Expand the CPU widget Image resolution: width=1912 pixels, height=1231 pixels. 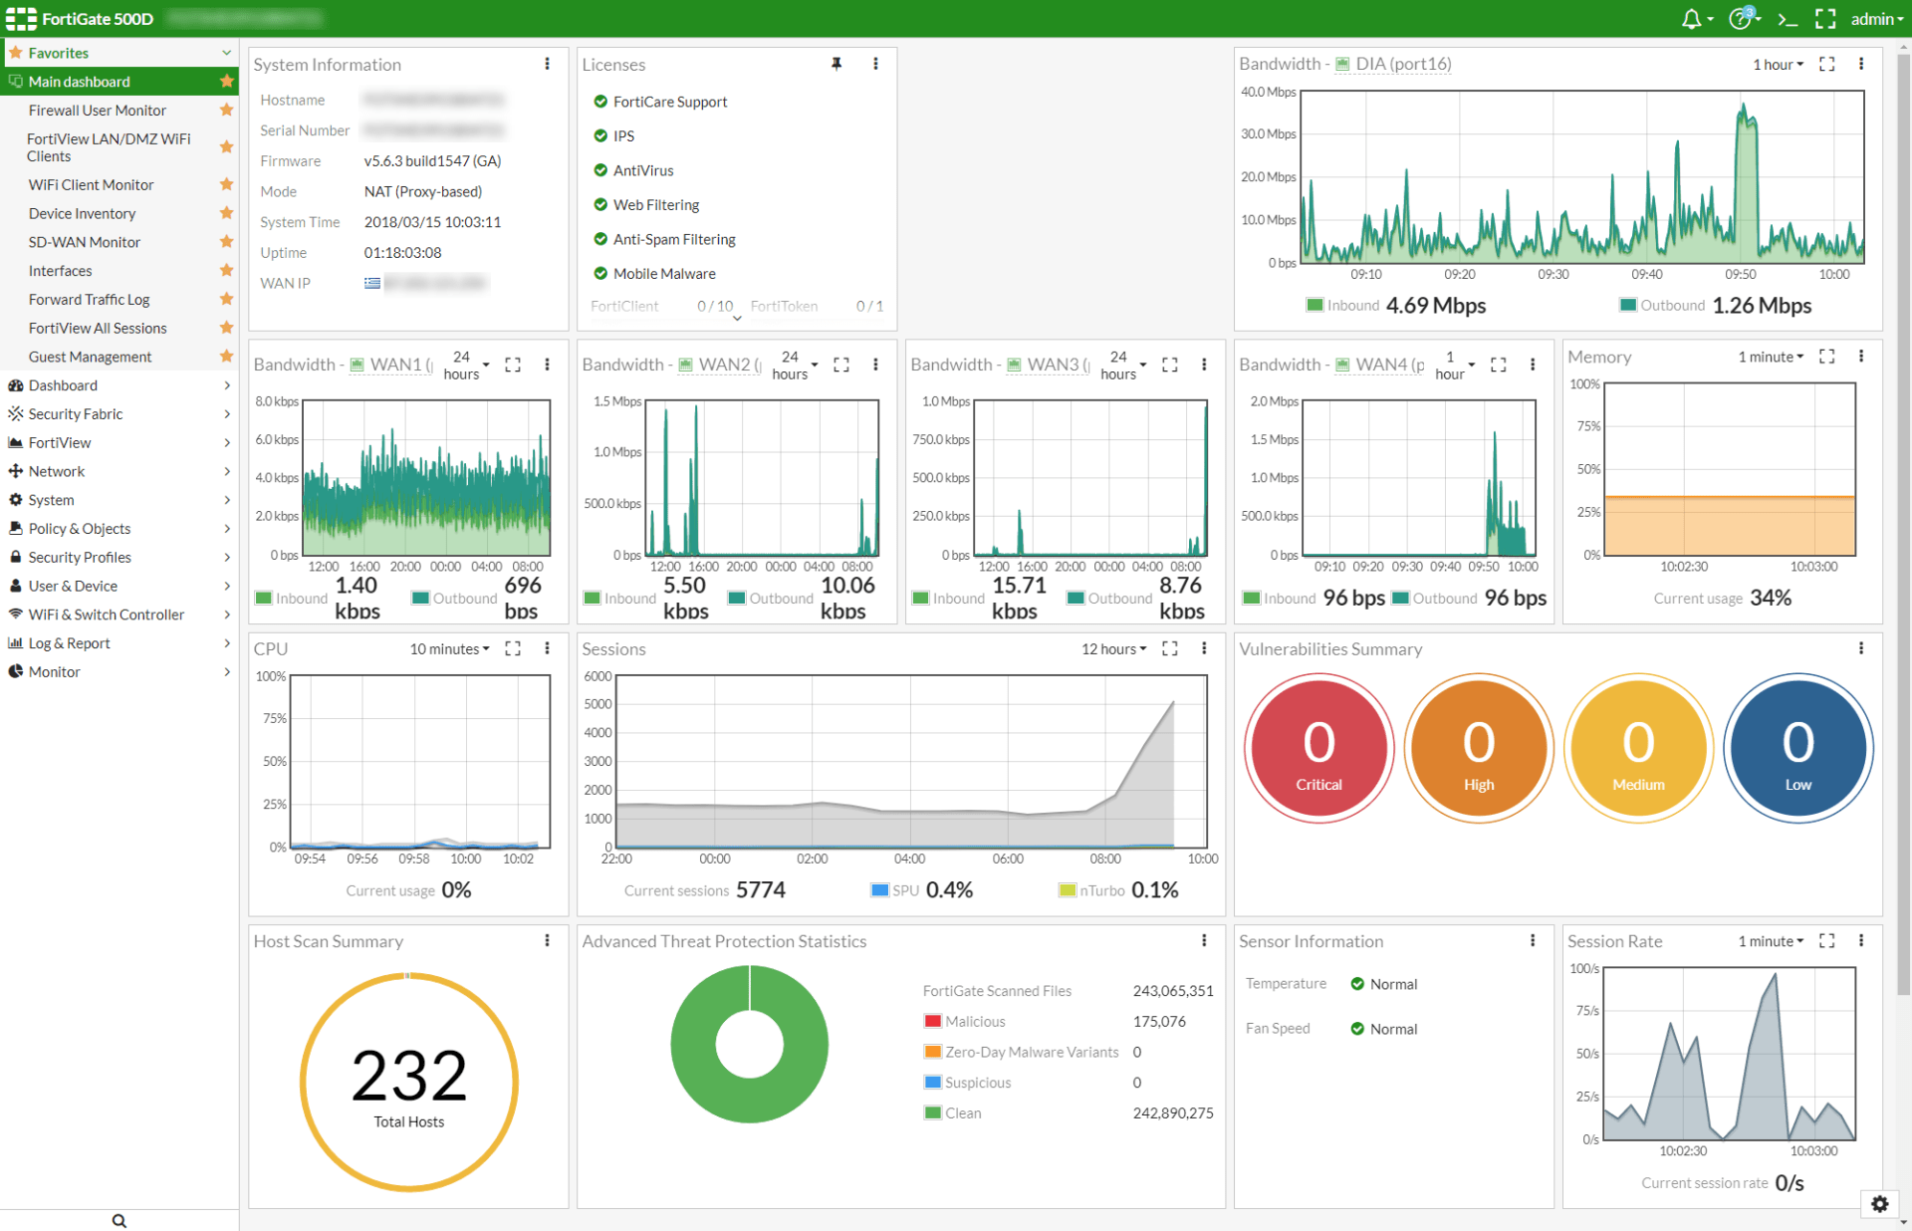513,648
